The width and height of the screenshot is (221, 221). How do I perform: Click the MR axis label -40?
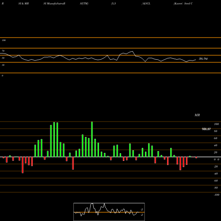pyautogui.click(x=216, y=174)
